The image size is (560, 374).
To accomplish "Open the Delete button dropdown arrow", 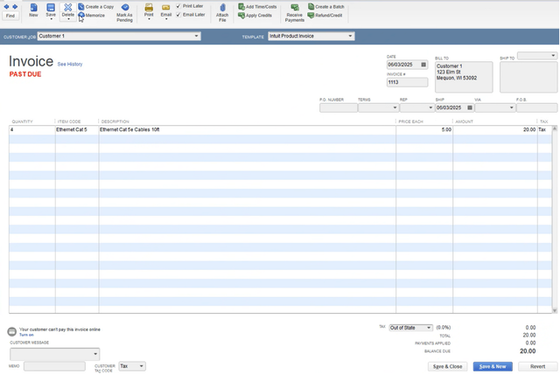I will [x=68, y=19].
